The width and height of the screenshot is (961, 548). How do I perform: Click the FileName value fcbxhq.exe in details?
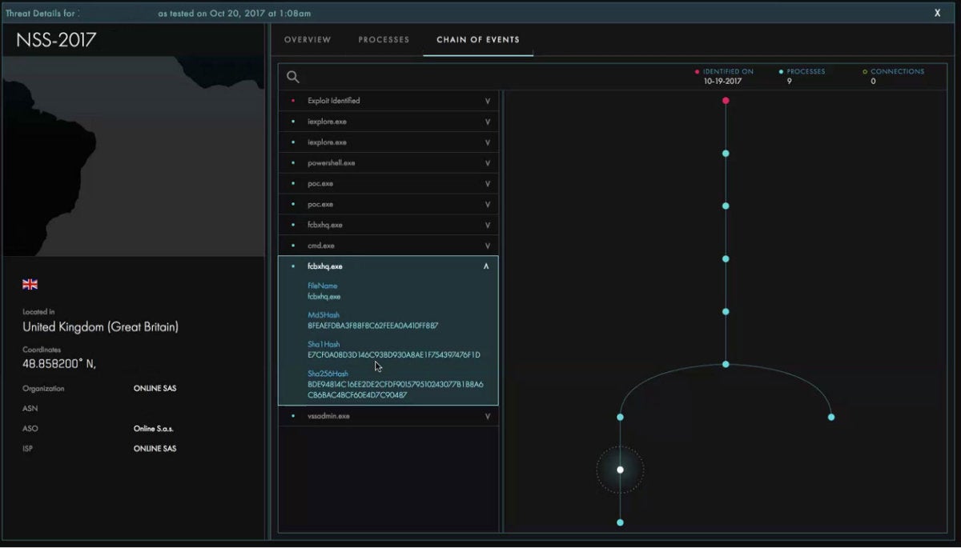(x=324, y=297)
